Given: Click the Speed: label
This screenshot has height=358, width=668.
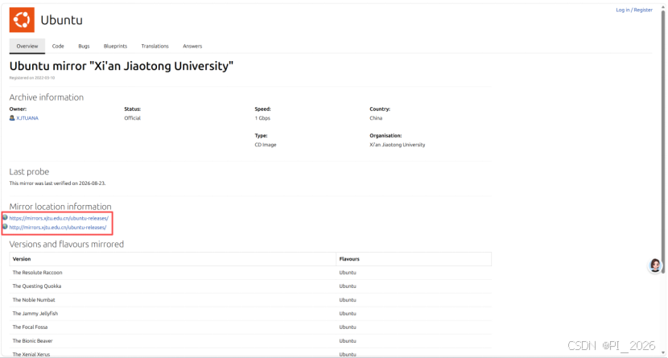Looking at the screenshot, I should [263, 109].
